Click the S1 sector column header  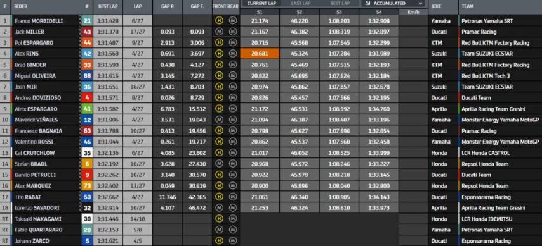260,12
